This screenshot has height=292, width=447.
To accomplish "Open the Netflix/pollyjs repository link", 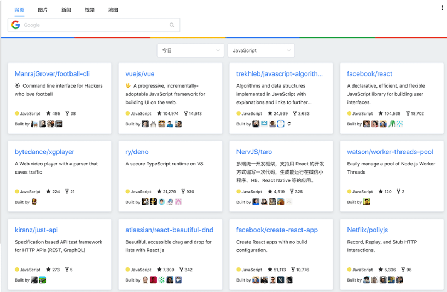I will pos(368,230).
